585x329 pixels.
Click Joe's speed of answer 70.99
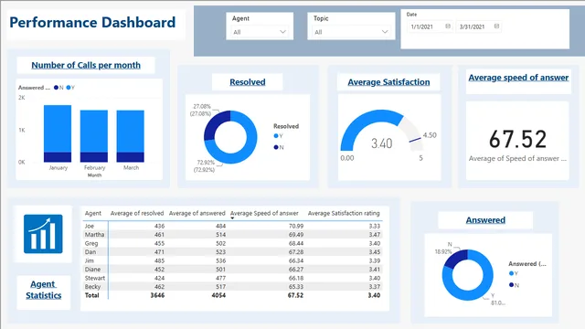pos(296,226)
